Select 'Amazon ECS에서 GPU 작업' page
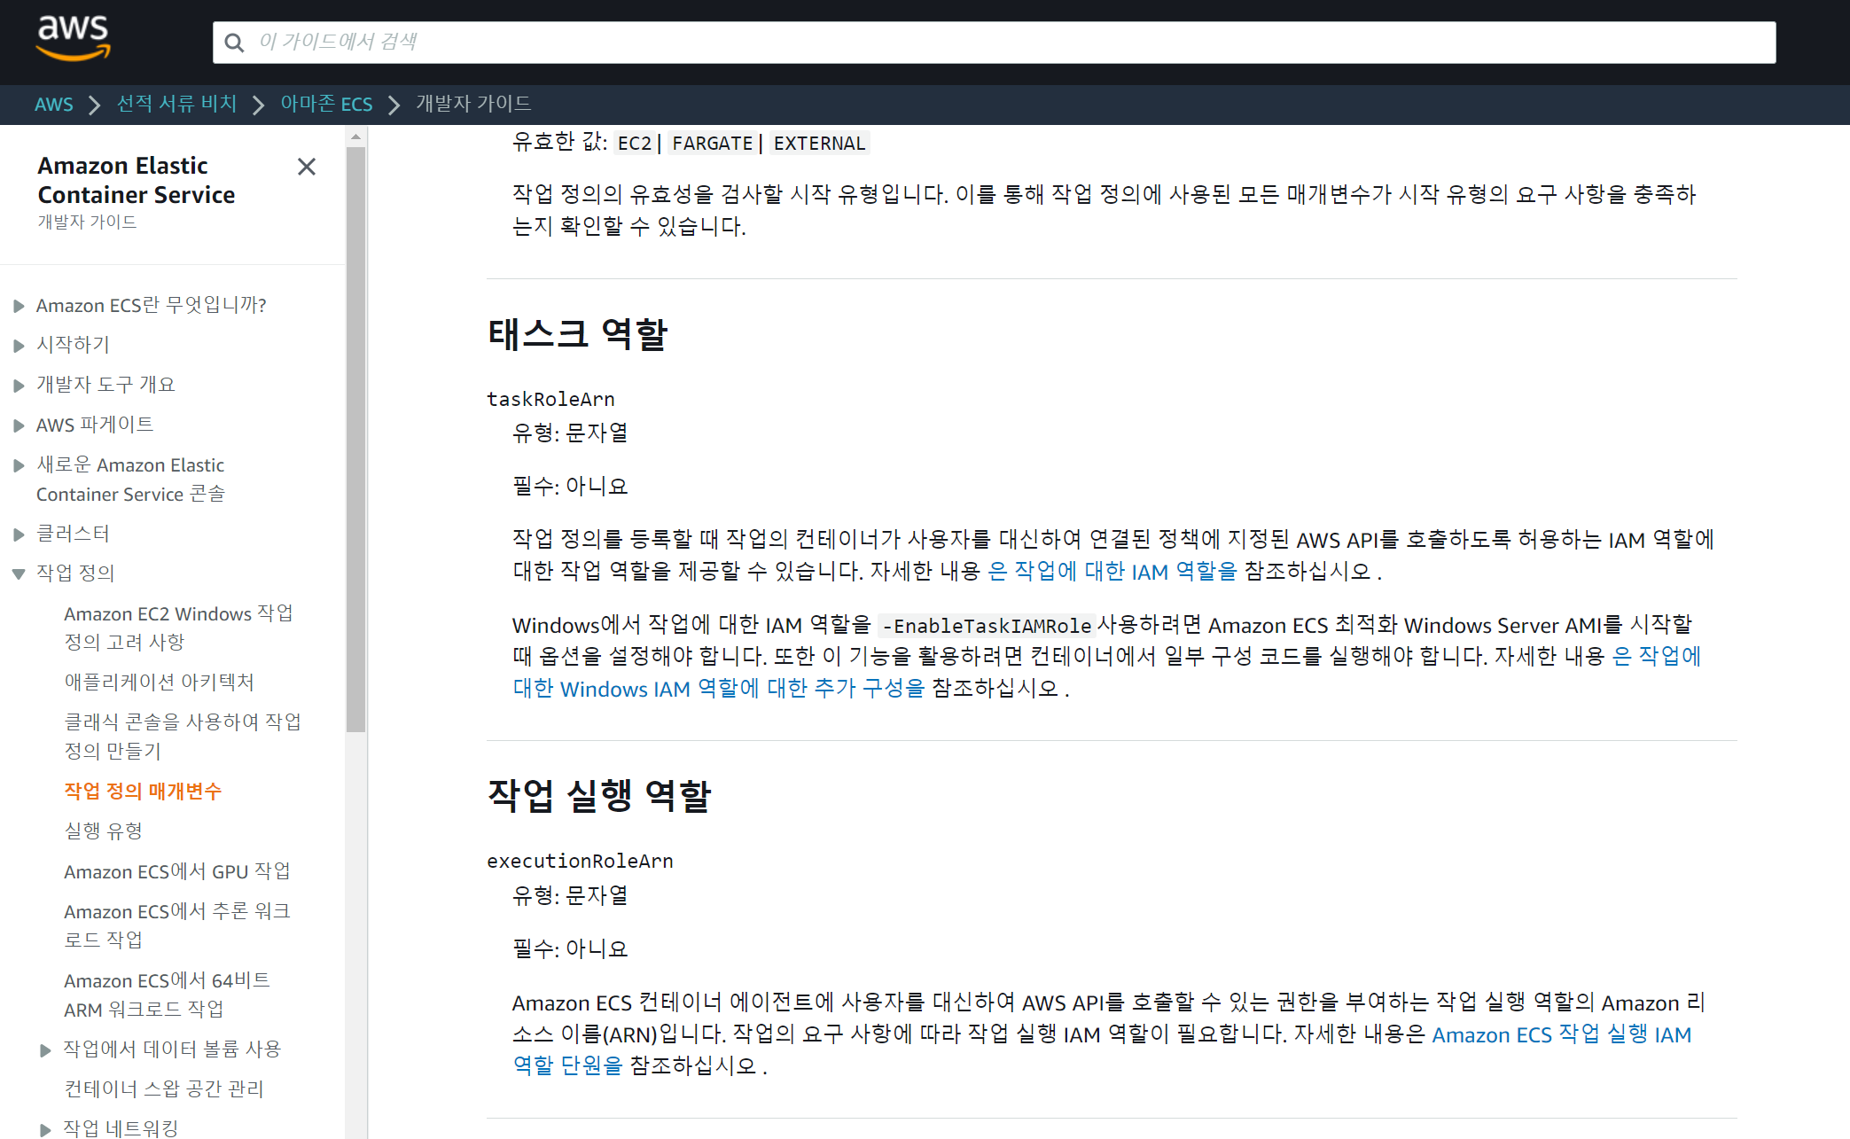The image size is (1850, 1139). pyautogui.click(x=176, y=871)
